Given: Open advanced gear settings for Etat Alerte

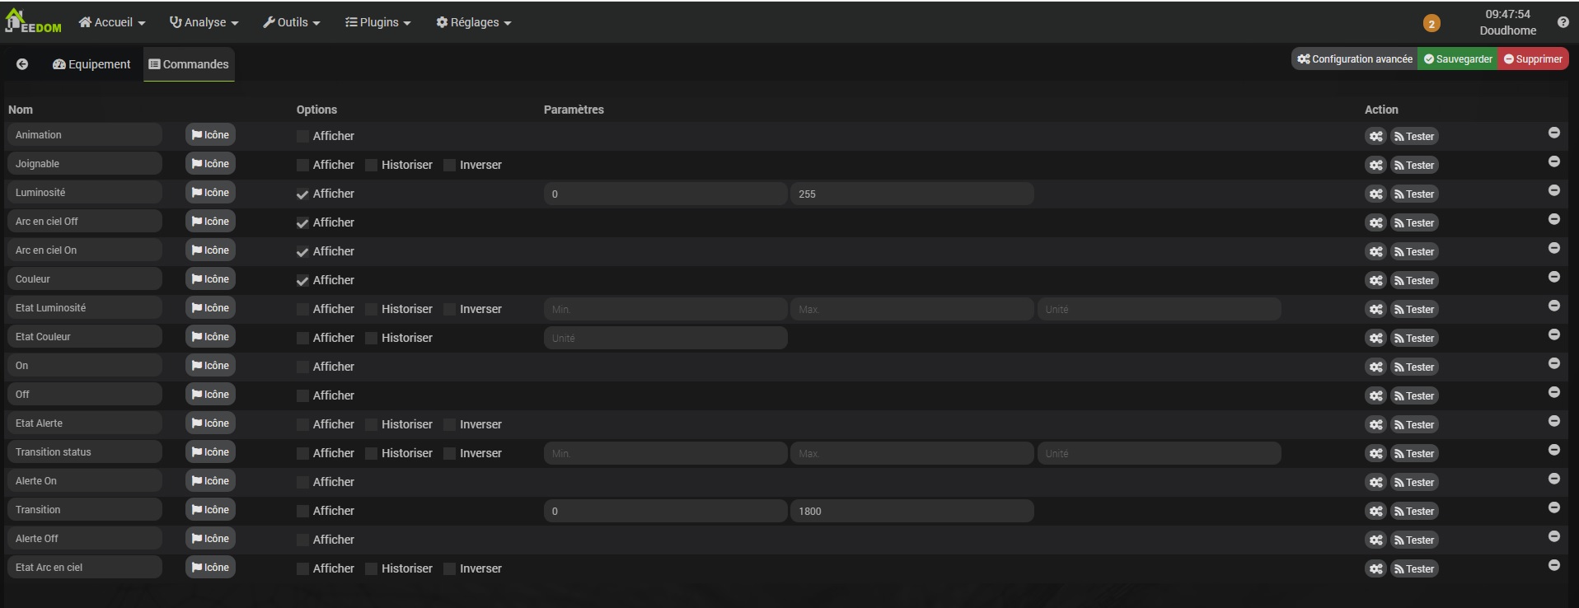Looking at the screenshot, I should (x=1375, y=425).
